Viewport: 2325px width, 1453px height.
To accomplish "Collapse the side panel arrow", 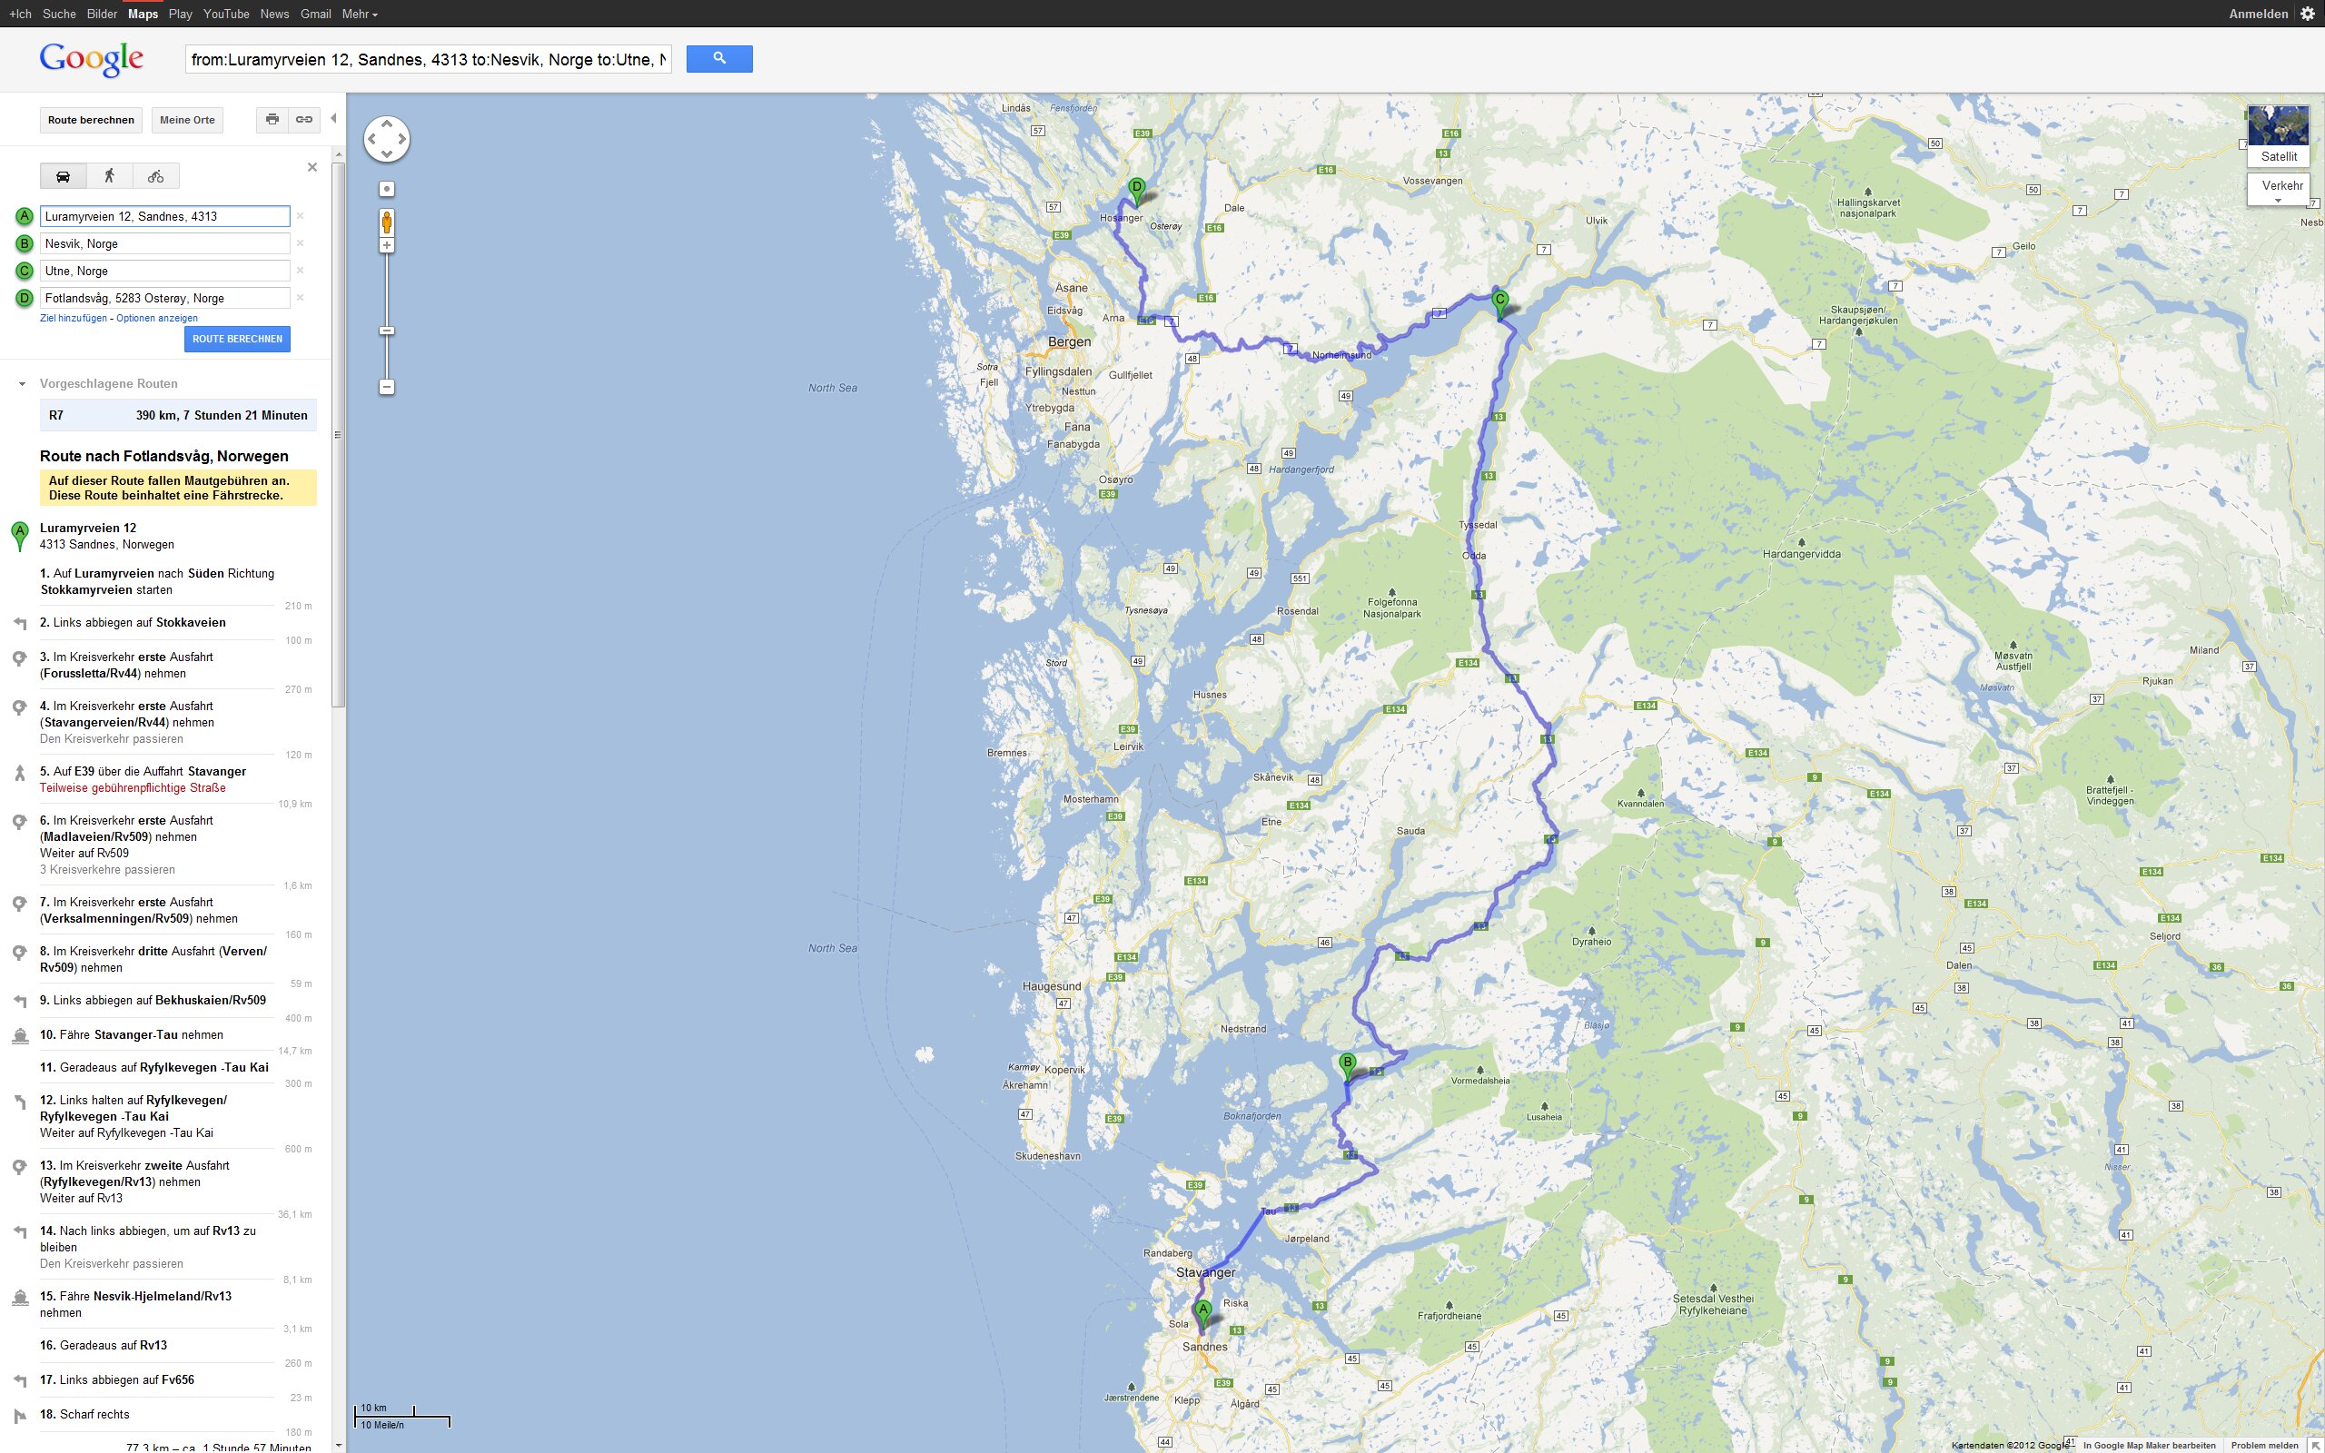I will (333, 118).
